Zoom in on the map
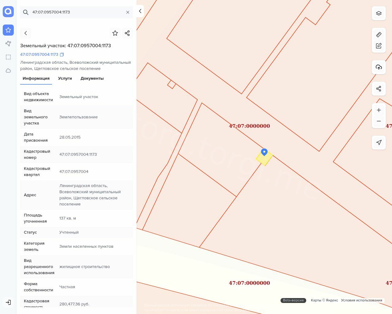 [379, 110]
